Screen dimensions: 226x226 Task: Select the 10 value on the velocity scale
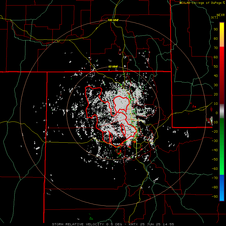pyautogui.click(x=216, y=104)
